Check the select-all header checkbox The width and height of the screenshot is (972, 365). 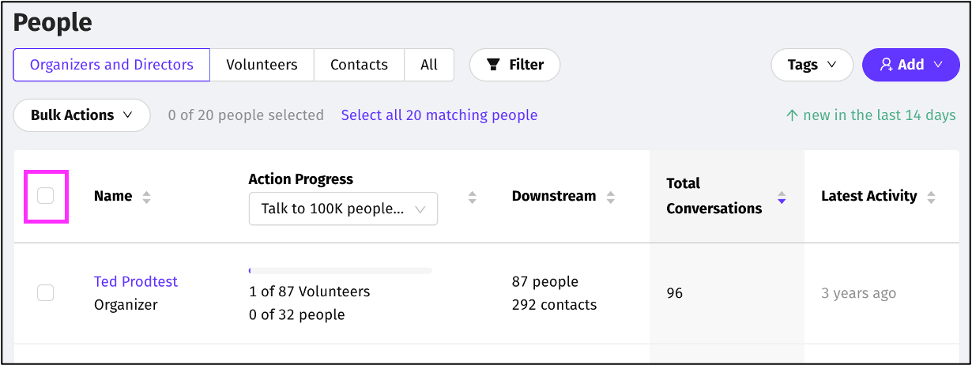pyautogui.click(x=46, y=196)
